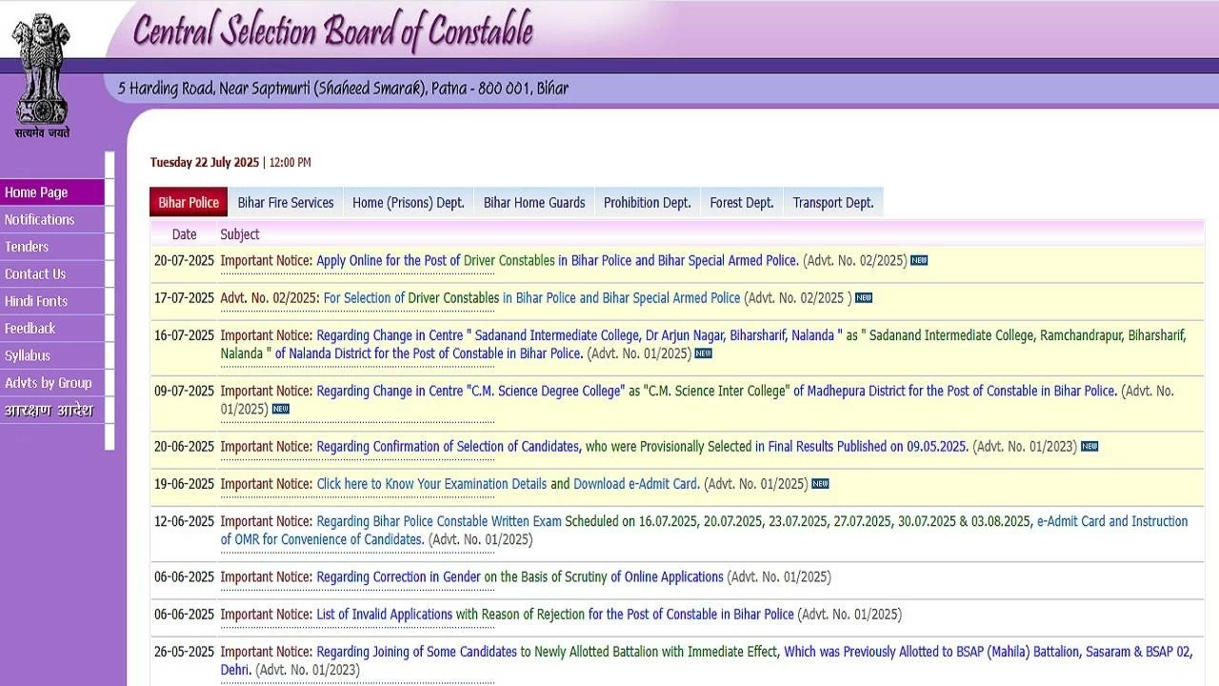Image resolution: width=1219 pixels, height=686 pixels.
Task: Open Download e-Admit Card link
Action: [x=636, y=483]
